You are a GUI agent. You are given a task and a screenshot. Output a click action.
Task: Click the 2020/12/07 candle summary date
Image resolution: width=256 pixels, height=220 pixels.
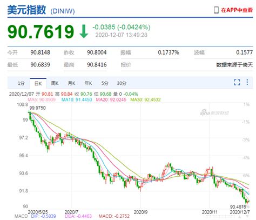pyautogui.click(x=22, y=94)
